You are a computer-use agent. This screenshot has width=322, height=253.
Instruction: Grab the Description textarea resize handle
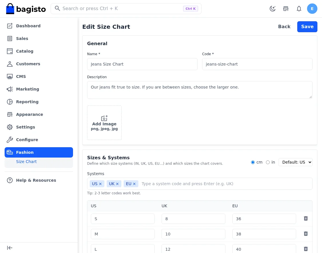[310, 97]
